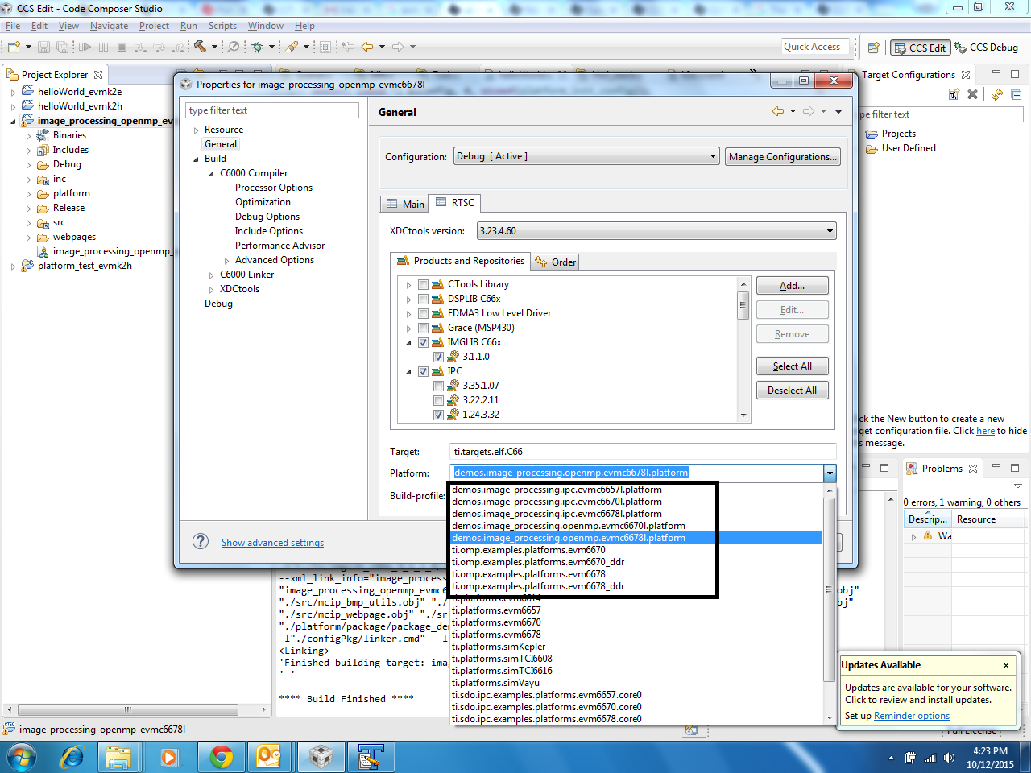1031x773 pixels.
Task: Click the Save floppy-disk toolbar icon
Action: click(44, 47)
